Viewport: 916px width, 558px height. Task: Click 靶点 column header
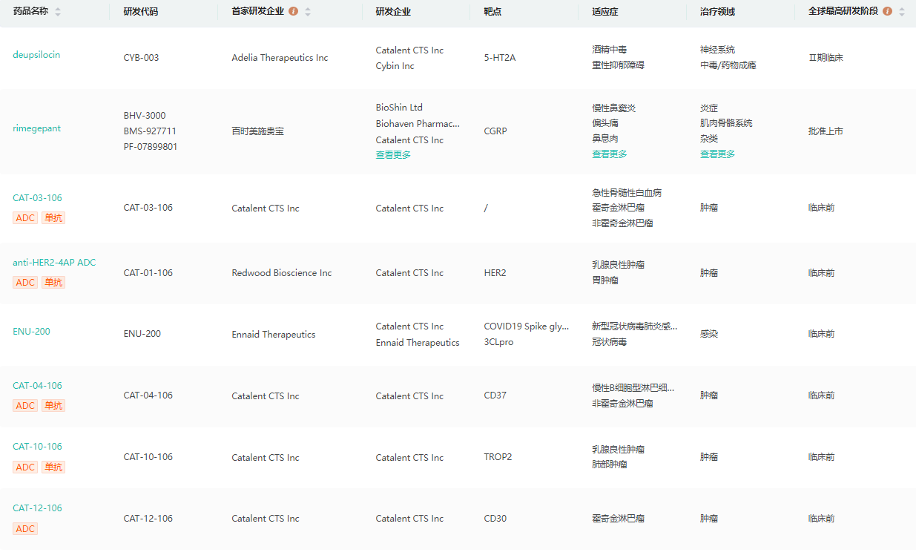point(492,12)
